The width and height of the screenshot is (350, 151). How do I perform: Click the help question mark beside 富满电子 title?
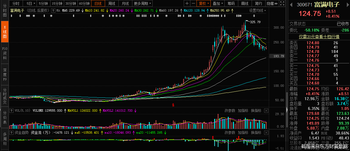[x=53, y=10]
